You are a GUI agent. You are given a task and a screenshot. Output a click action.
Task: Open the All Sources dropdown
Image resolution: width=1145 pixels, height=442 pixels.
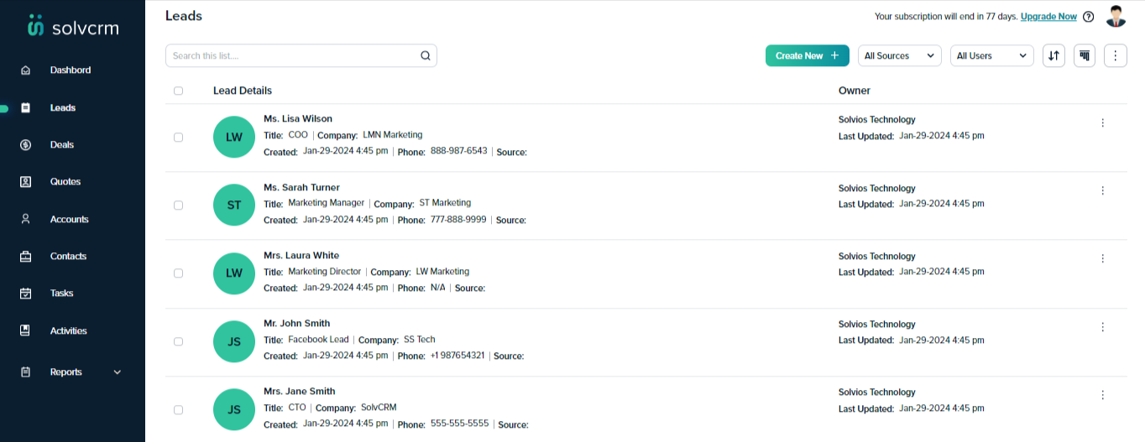899,56
